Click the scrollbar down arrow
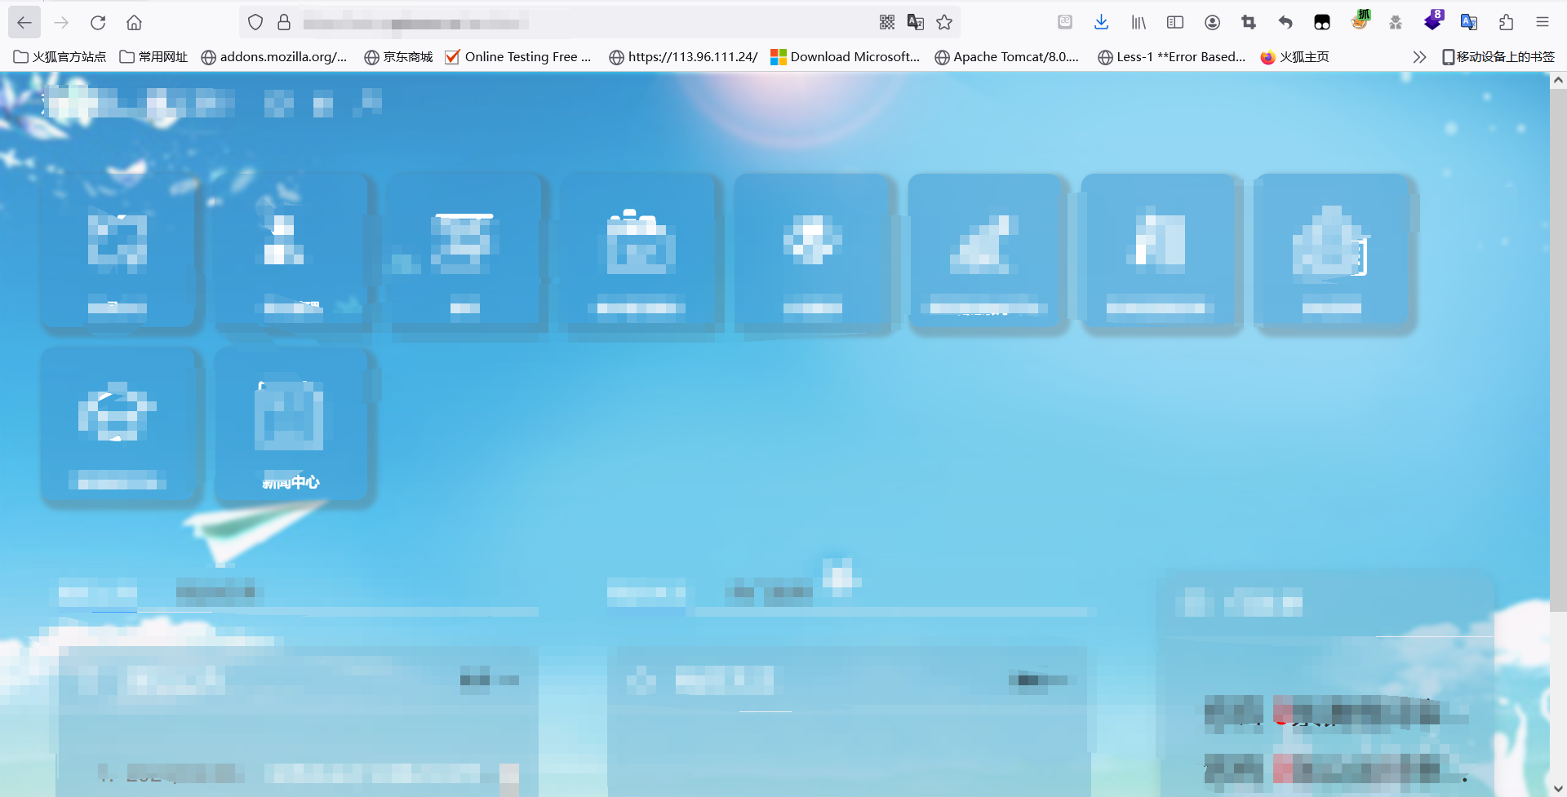Viewport: 1567px width, 797px height. 1558,789
